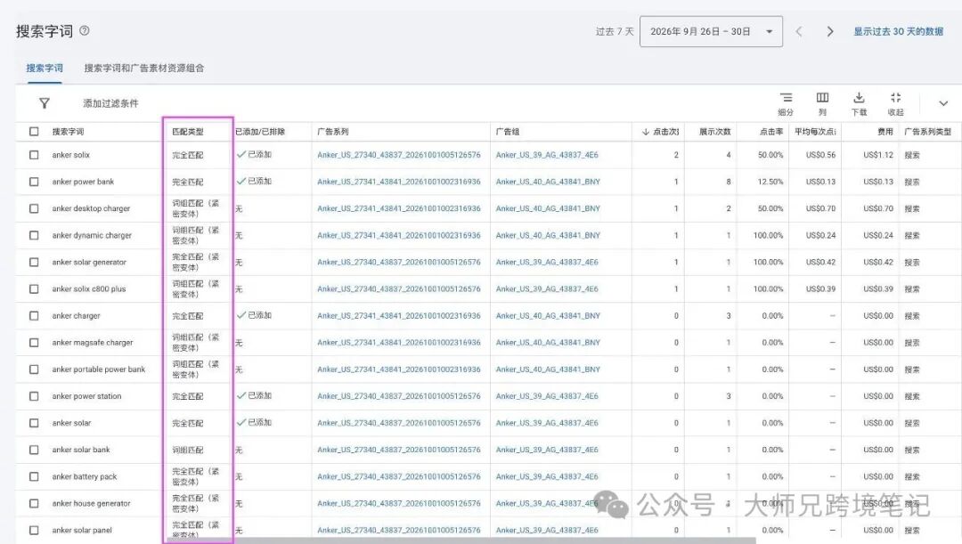Expand the toolbar chevron at far right
The height and width of the screenshot is (544, 962).
[943, 103]
